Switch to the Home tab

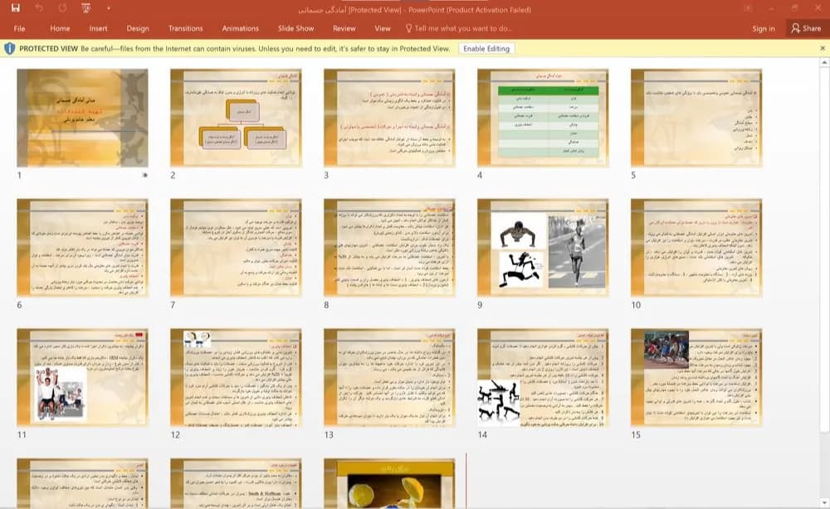tap(60, 28)
